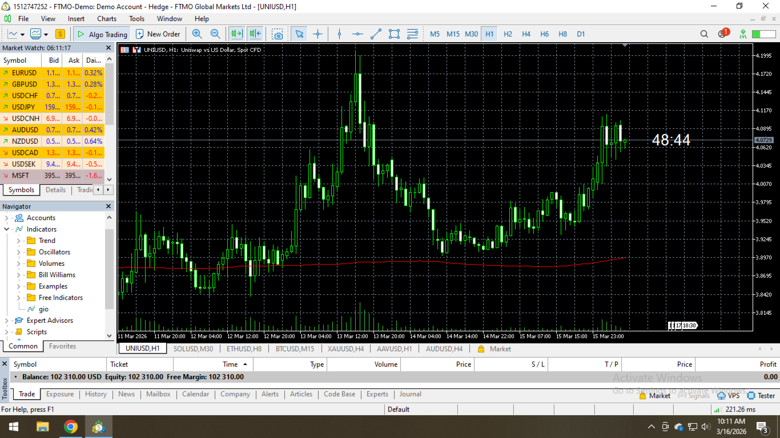This screenshot has width=780, height=438.
Task: Open the History tab in Toolbox
Action: [96, 394]
